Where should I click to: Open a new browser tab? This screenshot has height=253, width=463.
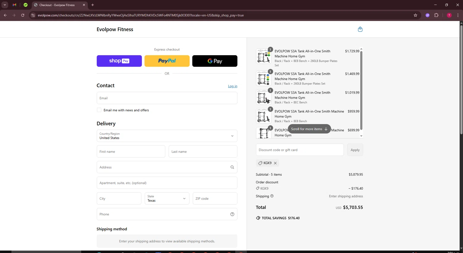(x=93, y=5)
